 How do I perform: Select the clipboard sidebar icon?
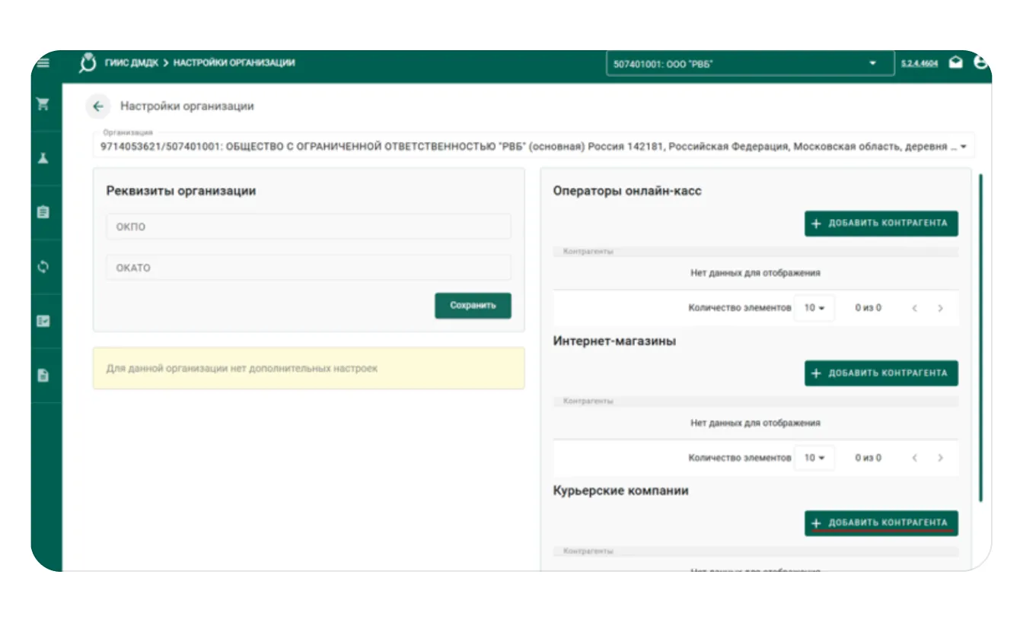pos(43,212)
